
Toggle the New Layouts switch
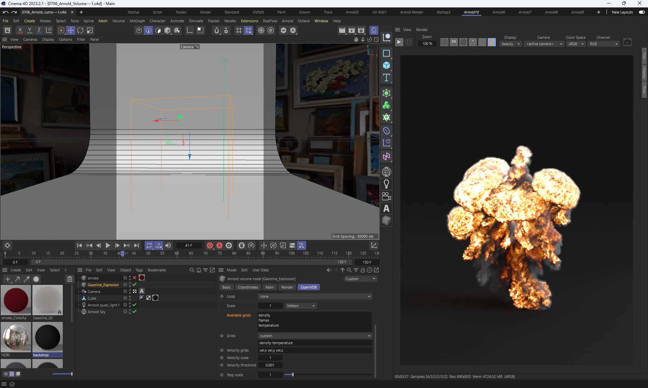pyautogui.click(x=642, y=12)
